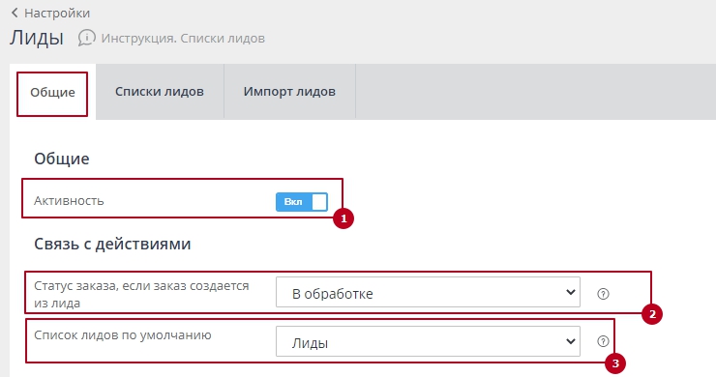The image size is (716, 377).
Task: Click the back chevron icon beside Настройки
Action: pyautogui.click(x=15, y=13)
